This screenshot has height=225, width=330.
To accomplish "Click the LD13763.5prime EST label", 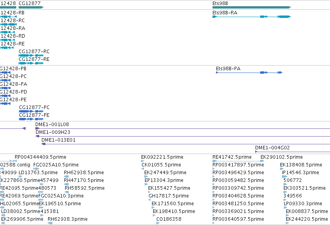I will pos(38,173).
